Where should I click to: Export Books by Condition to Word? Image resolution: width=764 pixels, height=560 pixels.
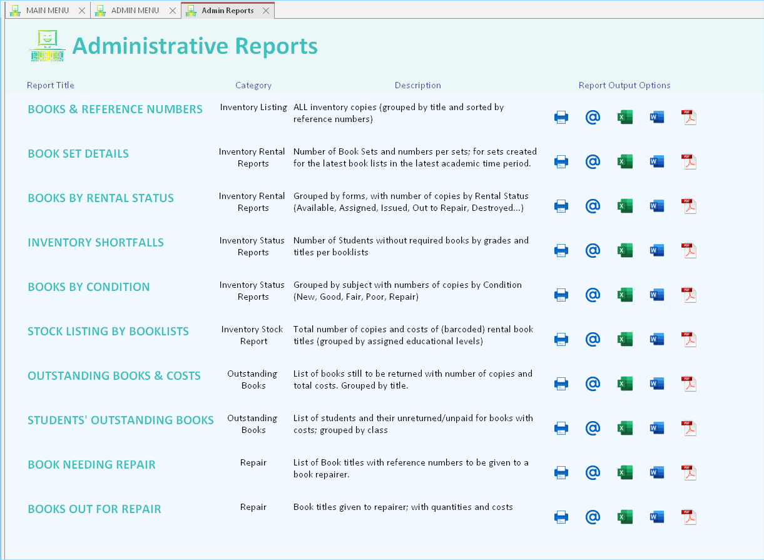[657, 295]
